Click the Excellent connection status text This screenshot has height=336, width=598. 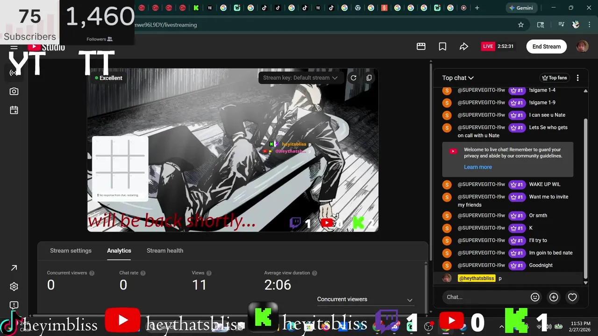(x=111, y=78)
